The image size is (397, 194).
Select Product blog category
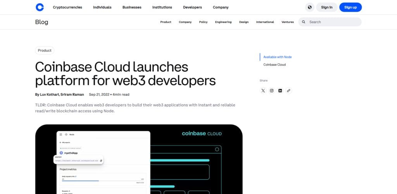pyautogui.click(x=166, y=22)
